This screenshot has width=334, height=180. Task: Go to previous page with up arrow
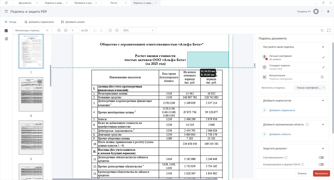(59, 30)
